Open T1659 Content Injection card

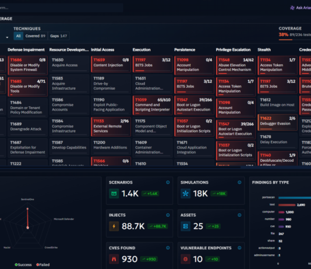tap(111, 64)
